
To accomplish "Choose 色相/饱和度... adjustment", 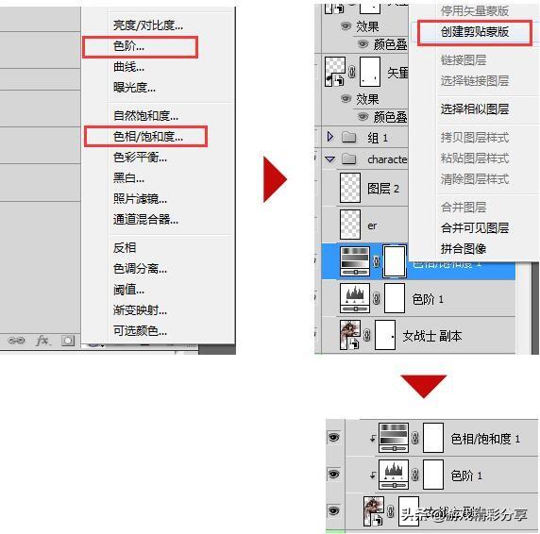I will coord(148,137).
